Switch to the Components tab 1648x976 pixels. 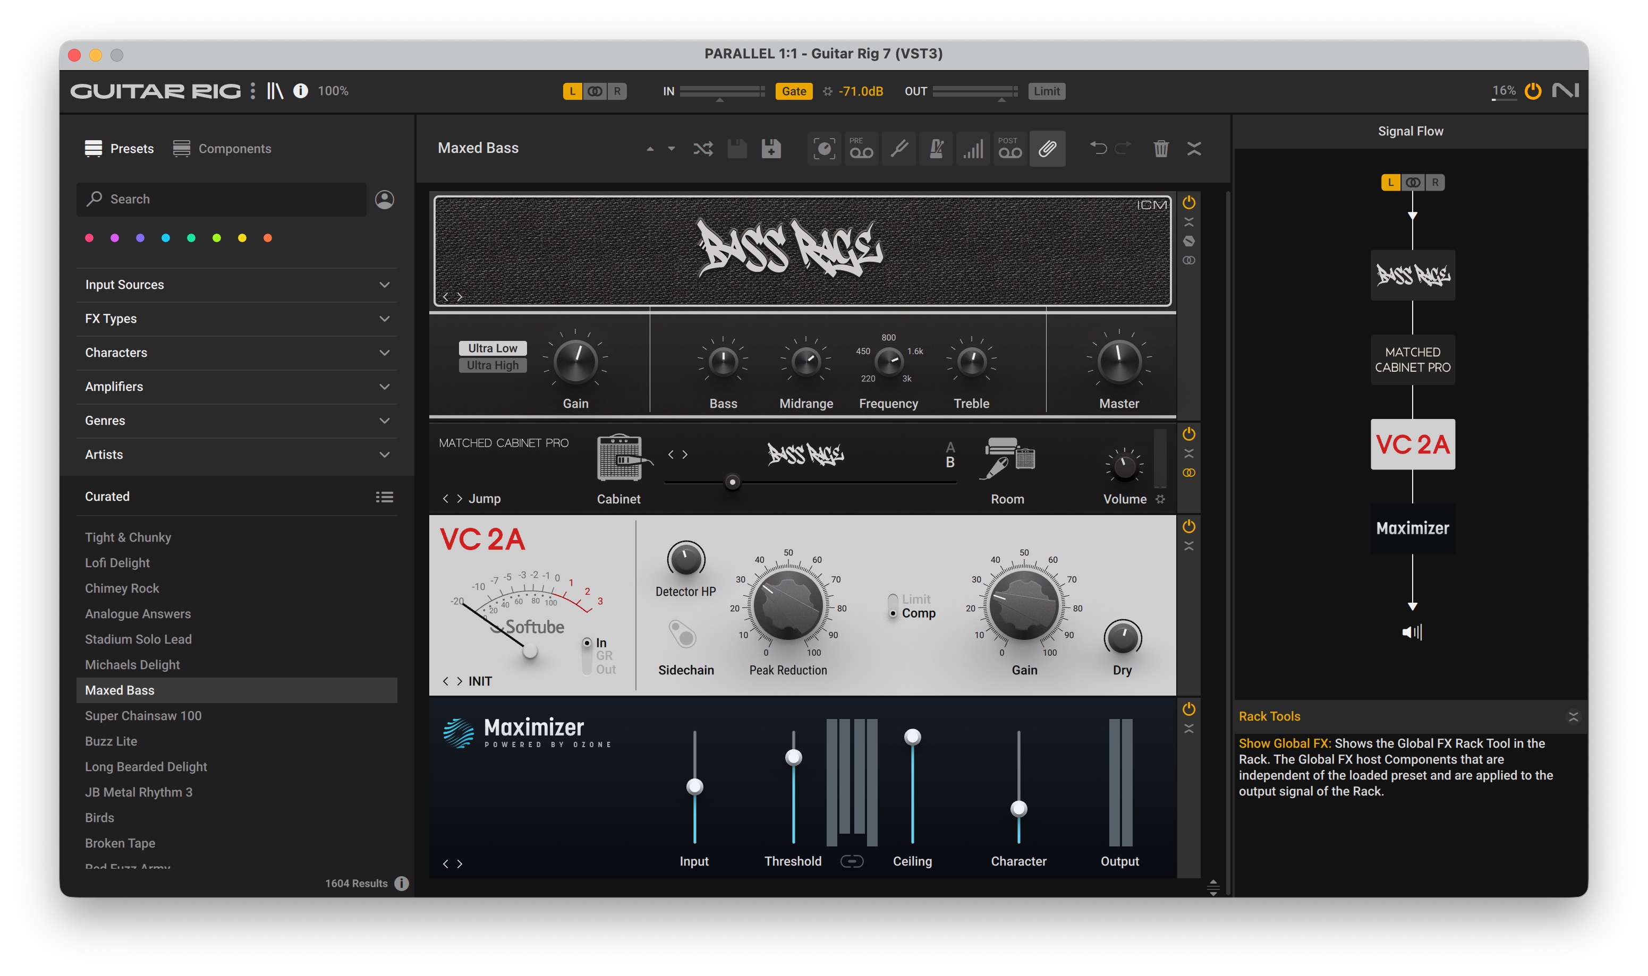click(222, 149)
